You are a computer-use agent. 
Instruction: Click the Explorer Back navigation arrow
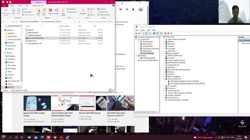tap(4, 22)
